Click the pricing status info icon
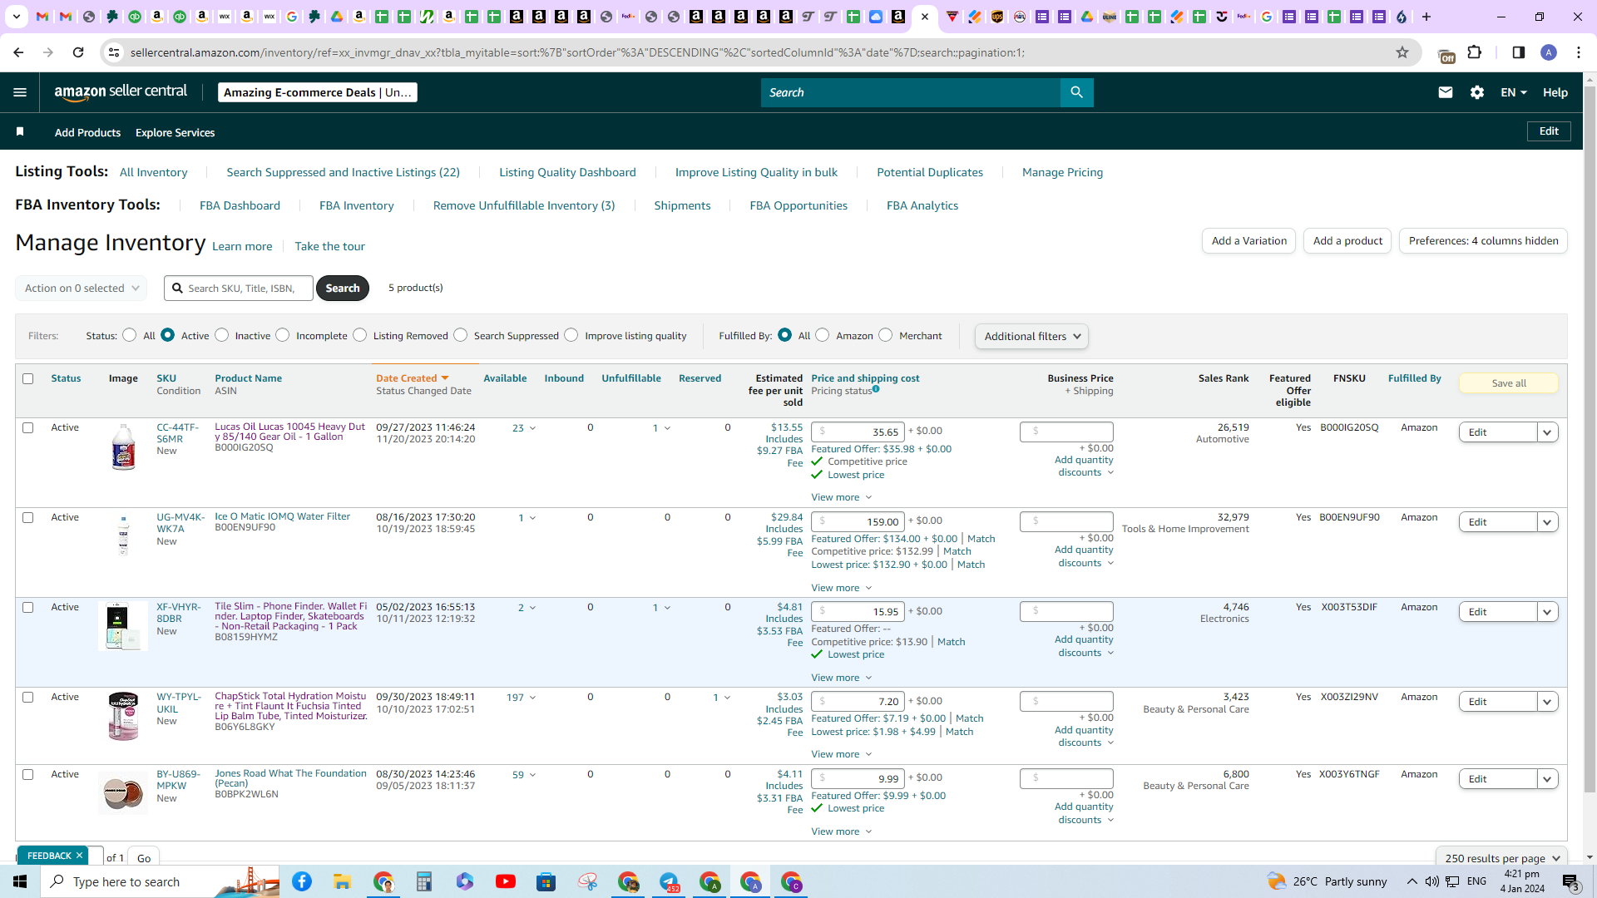The height and width of the screenshot is (898, 1597). click(876, 389)
